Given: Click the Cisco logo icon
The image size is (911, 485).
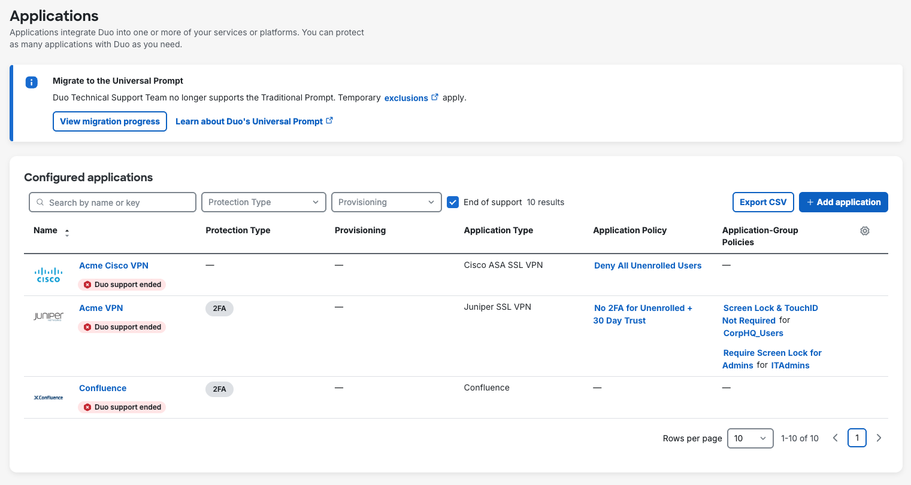Looking at the screenshot, I should pyautogui.click(x=49, y=275).
